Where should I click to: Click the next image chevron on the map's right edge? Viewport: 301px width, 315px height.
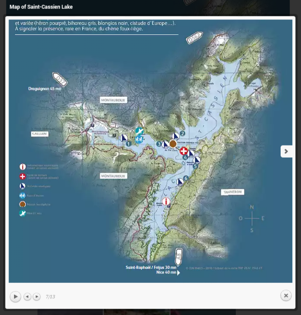[x=286, y=151]
